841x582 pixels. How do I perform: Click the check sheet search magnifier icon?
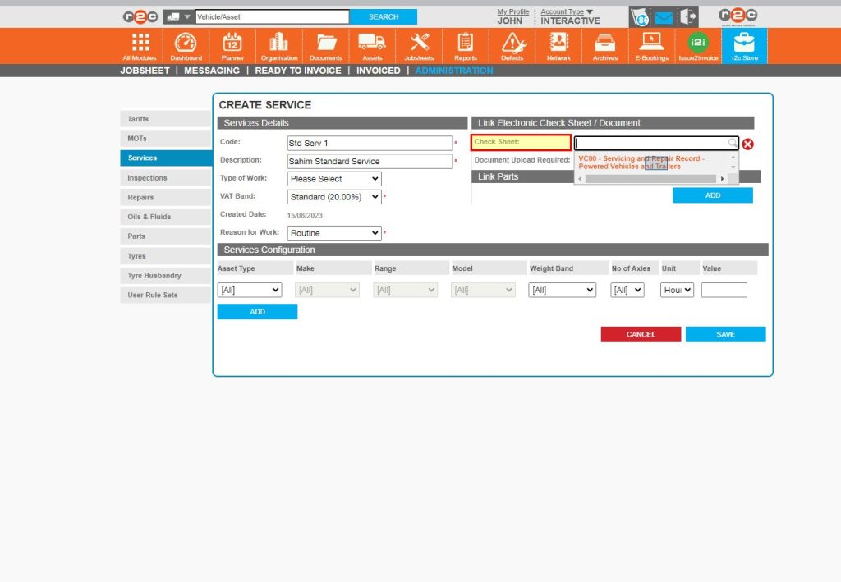click(732, 143)
